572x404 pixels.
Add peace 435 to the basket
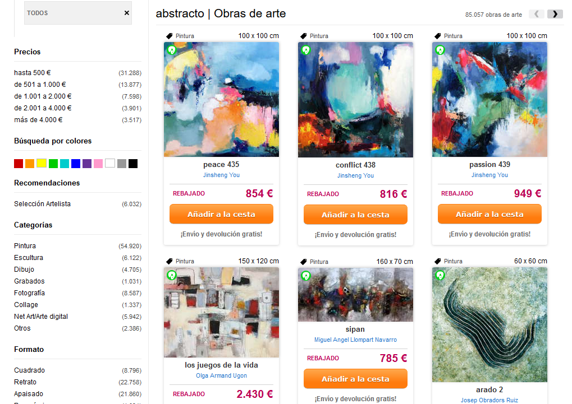coord(221,214)
